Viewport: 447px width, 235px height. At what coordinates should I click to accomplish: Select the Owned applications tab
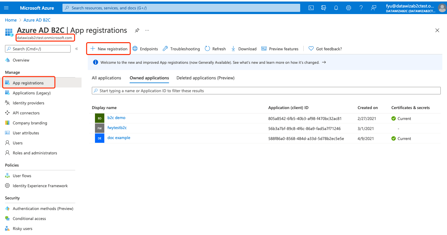click(149, 78)
